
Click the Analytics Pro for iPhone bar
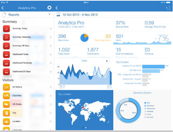point(154,67)
